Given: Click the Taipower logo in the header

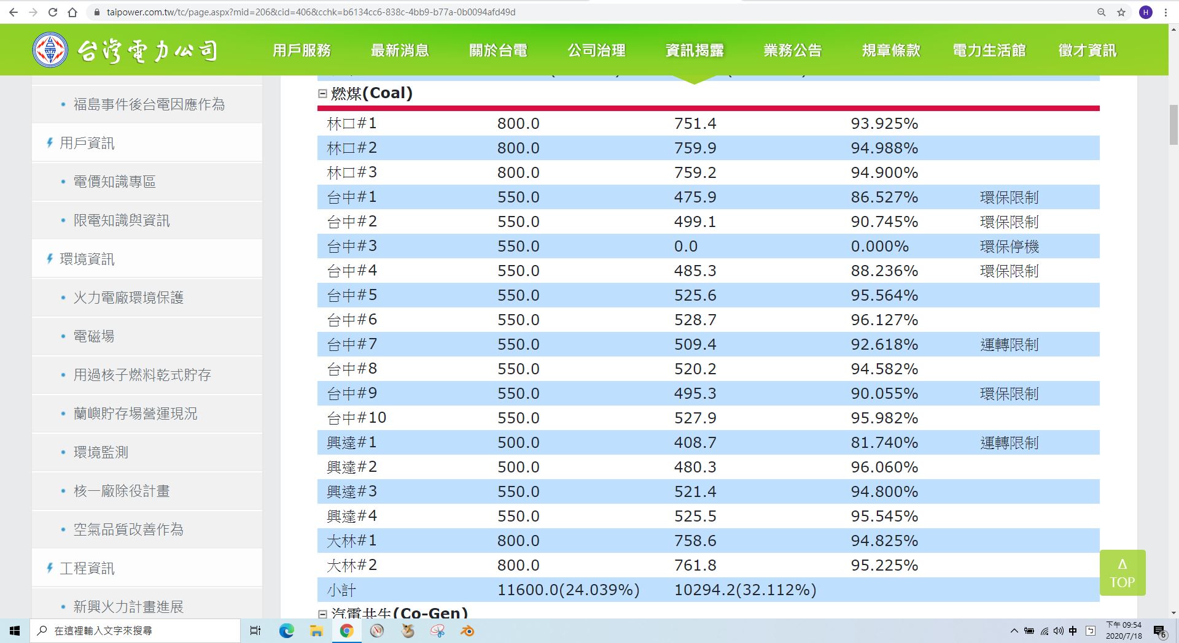Looking at the screenshot, I should [x=125, y=50].
